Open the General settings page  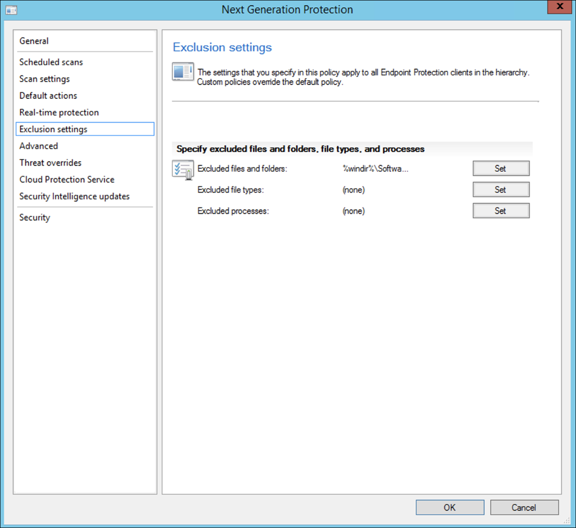coord(34,41)
